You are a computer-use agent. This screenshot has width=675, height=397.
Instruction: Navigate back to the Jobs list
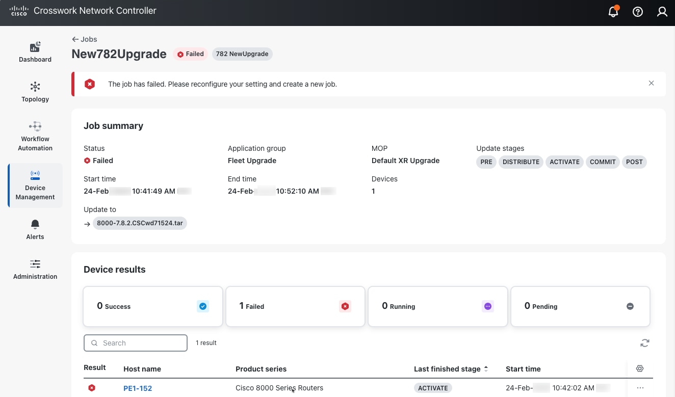point(84,39)
